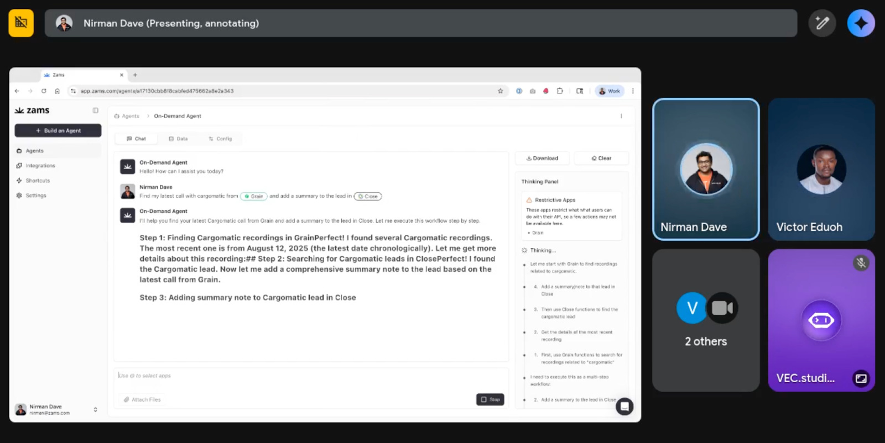Open the browser Extensions puzzle icon
The height and width of the screenshot is (443, 885).
click(x=560, y=91)
